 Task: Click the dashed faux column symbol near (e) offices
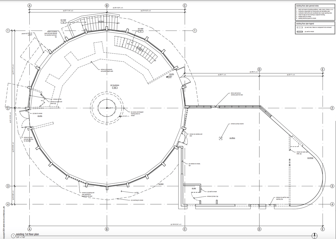pos(220,138)
